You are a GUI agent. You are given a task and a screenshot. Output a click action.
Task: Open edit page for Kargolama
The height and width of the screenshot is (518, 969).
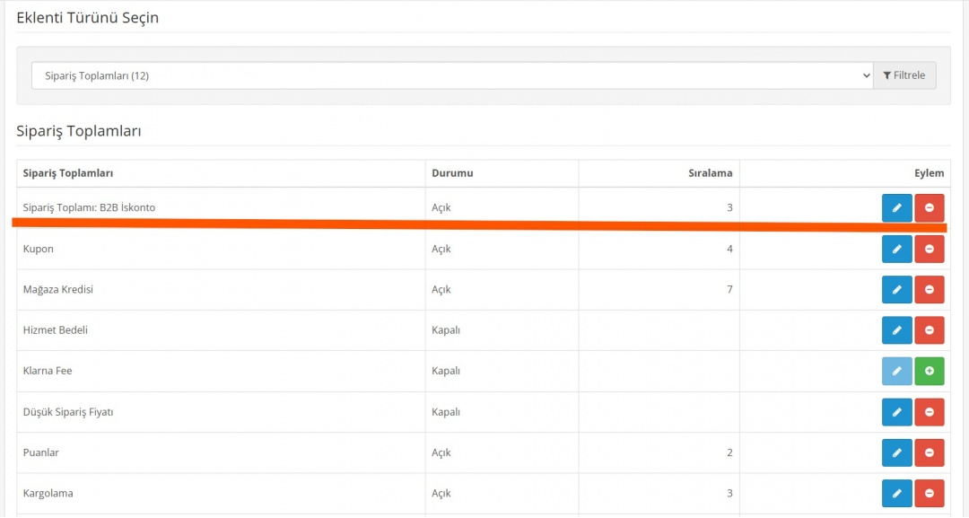(896, 493)
